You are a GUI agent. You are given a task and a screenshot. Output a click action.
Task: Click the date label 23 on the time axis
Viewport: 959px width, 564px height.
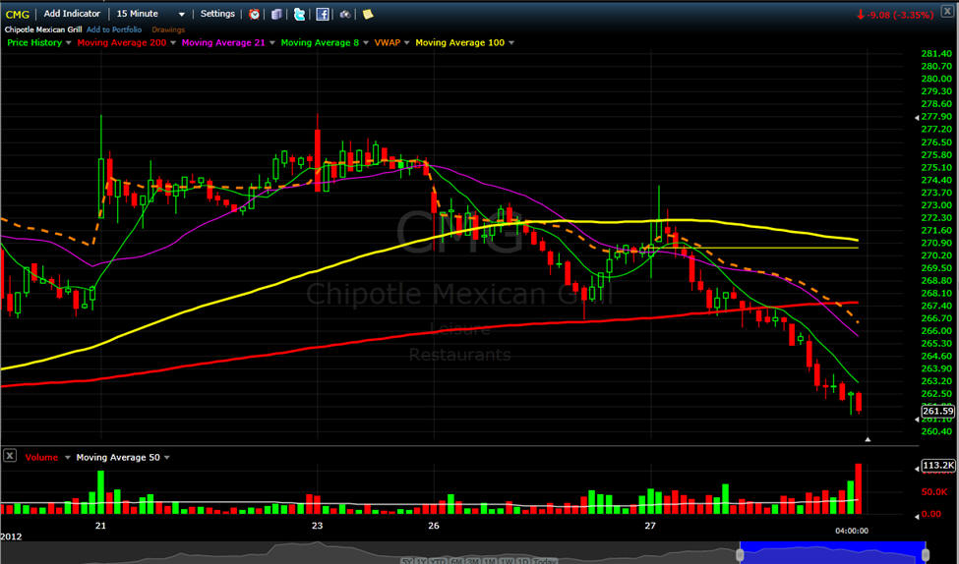317,526
